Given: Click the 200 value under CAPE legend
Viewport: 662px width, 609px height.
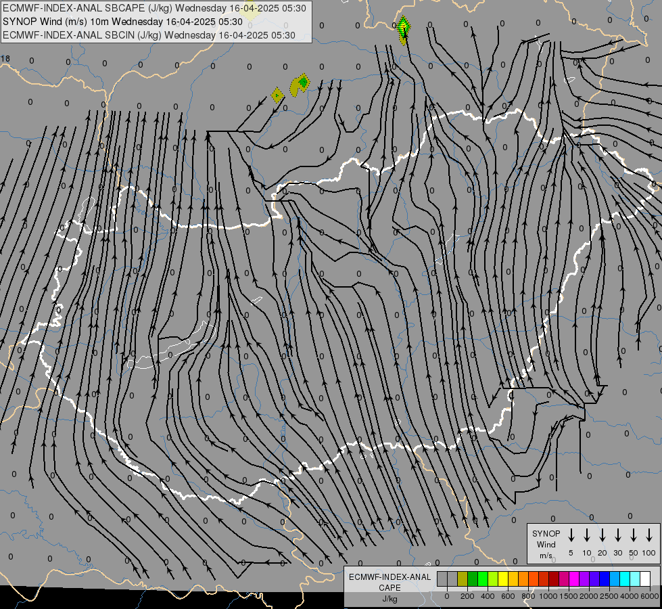Looking at the screenshot, I should 467,596.
